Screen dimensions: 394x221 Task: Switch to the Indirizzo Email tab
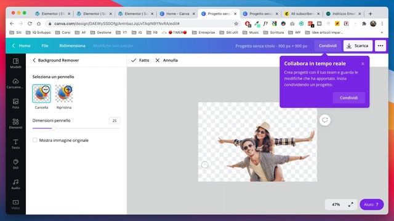(x=344, y=14)
